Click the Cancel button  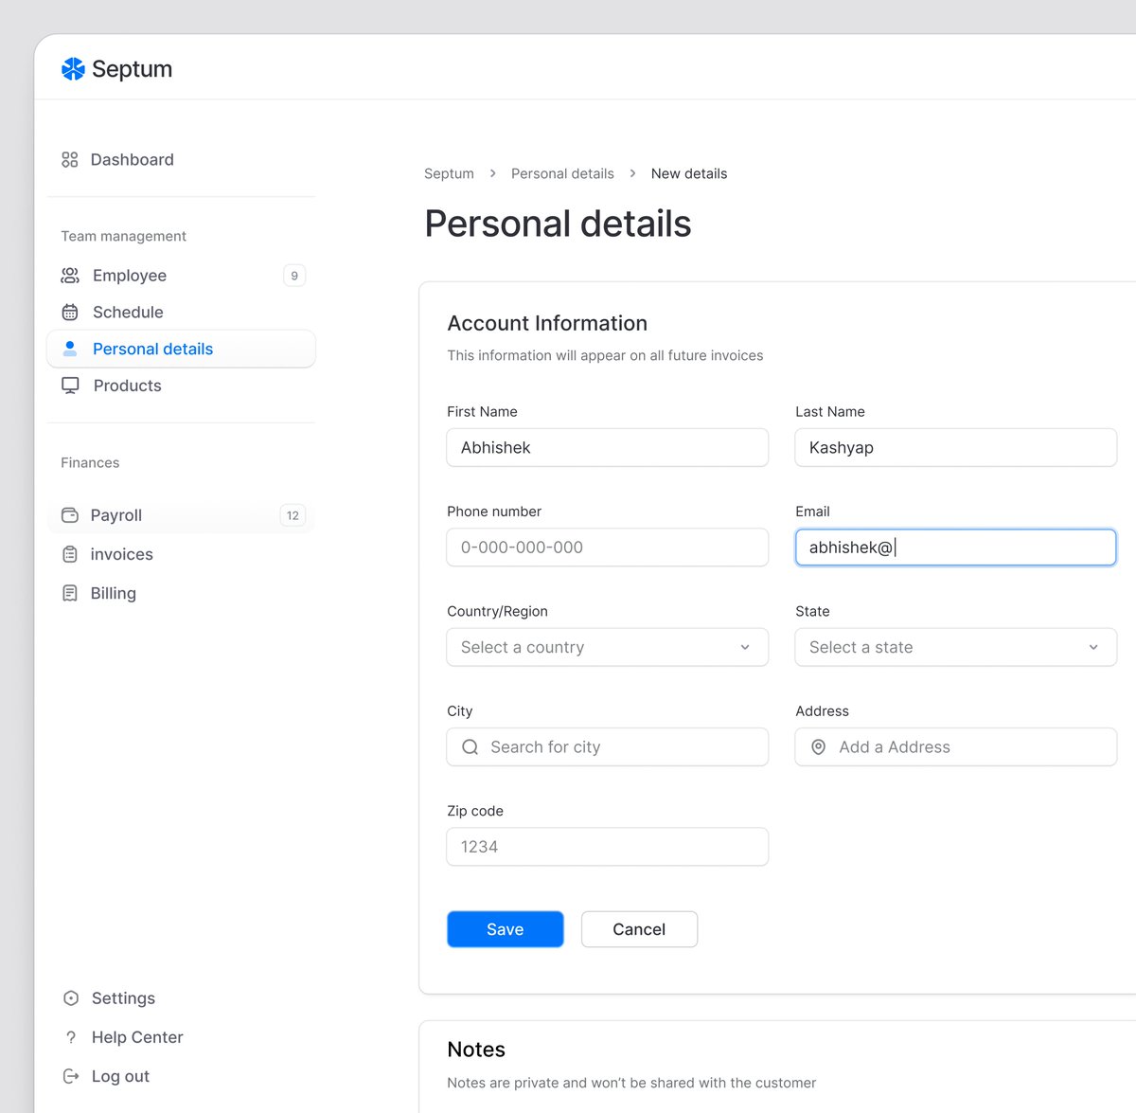click(x=639, y=929)
